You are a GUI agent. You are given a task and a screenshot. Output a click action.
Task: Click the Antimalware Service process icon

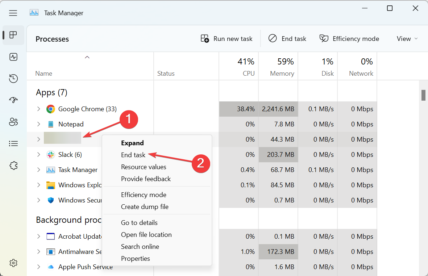pos(50,251)
